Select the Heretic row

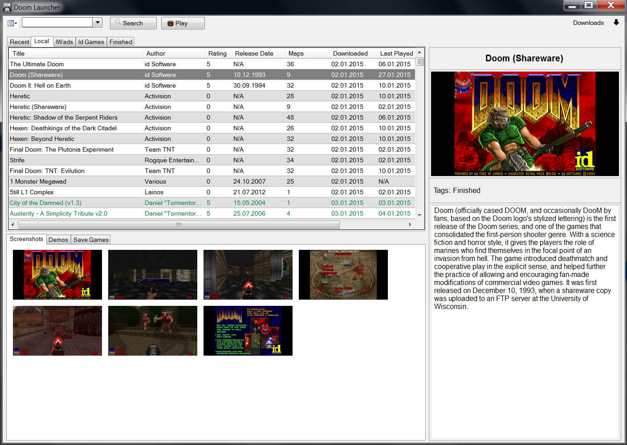point(212,96)
